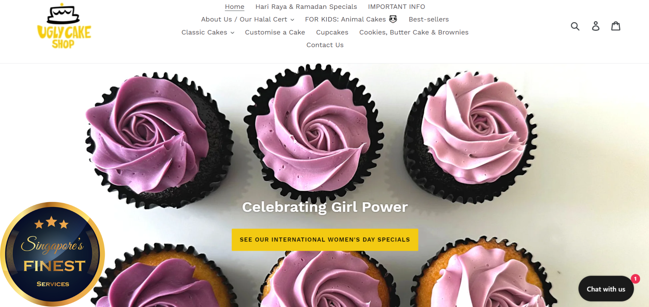
Task: Click the Ugly Cake Shop logo
Action: (64, 26)
